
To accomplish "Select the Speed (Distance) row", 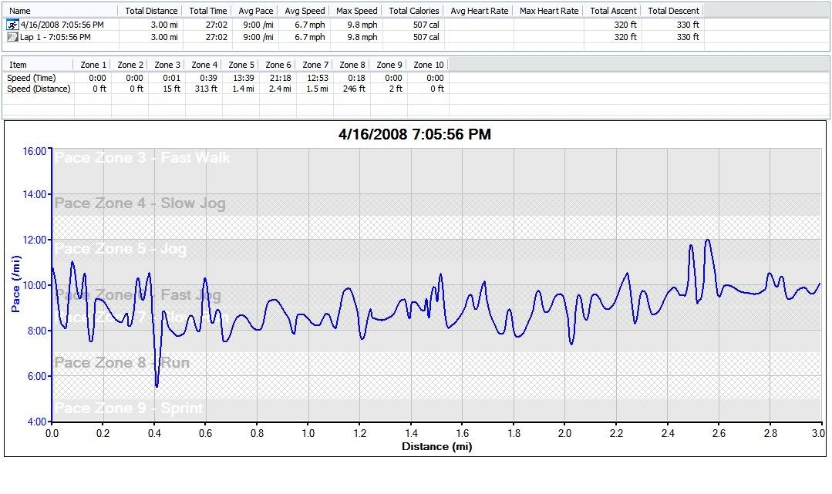I will (x=39, y=89).
